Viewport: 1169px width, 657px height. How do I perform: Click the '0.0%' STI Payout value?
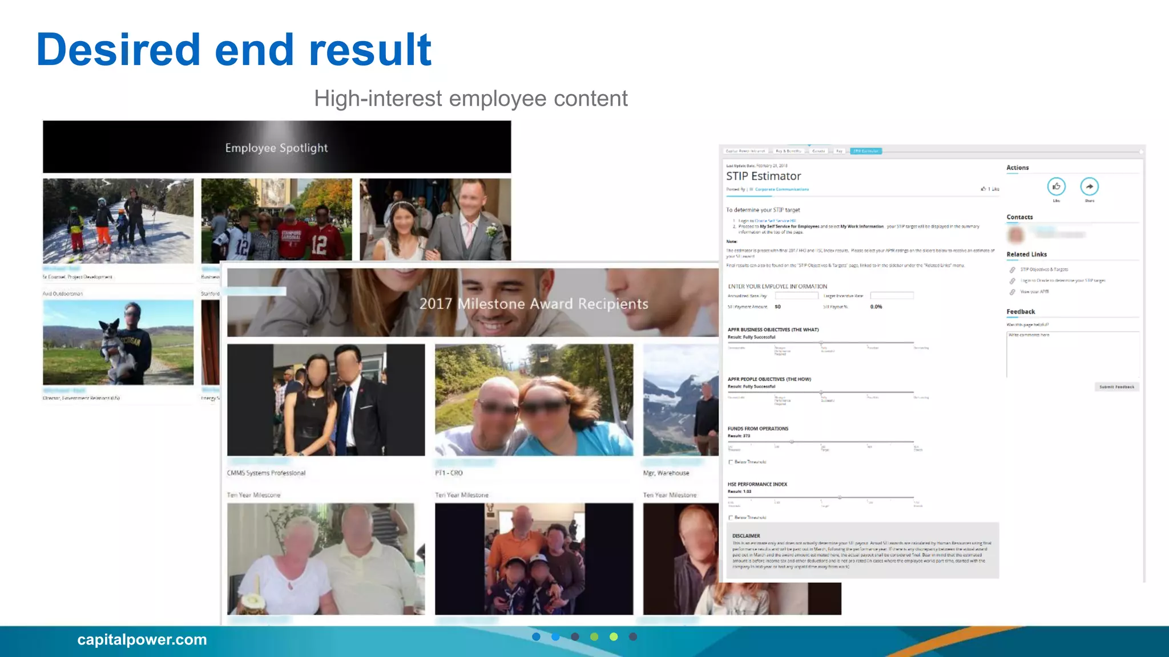pos(876,307)
